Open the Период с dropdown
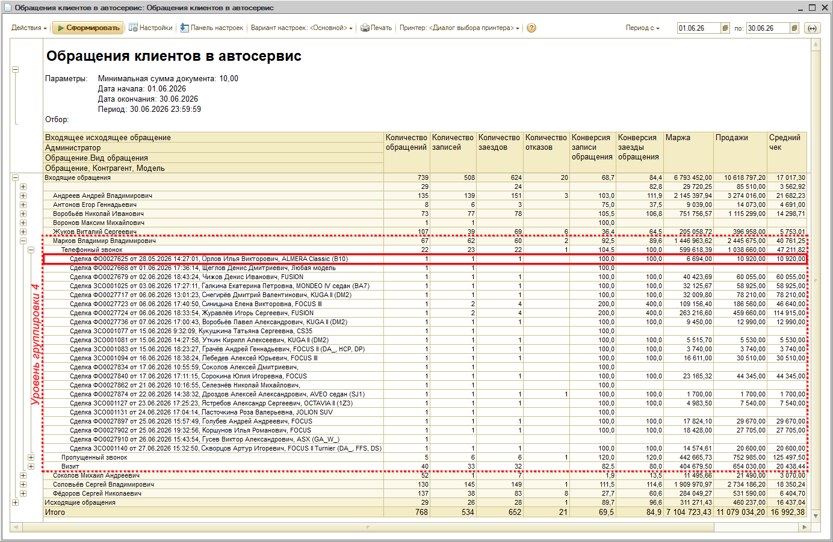 tap(642, 28)
